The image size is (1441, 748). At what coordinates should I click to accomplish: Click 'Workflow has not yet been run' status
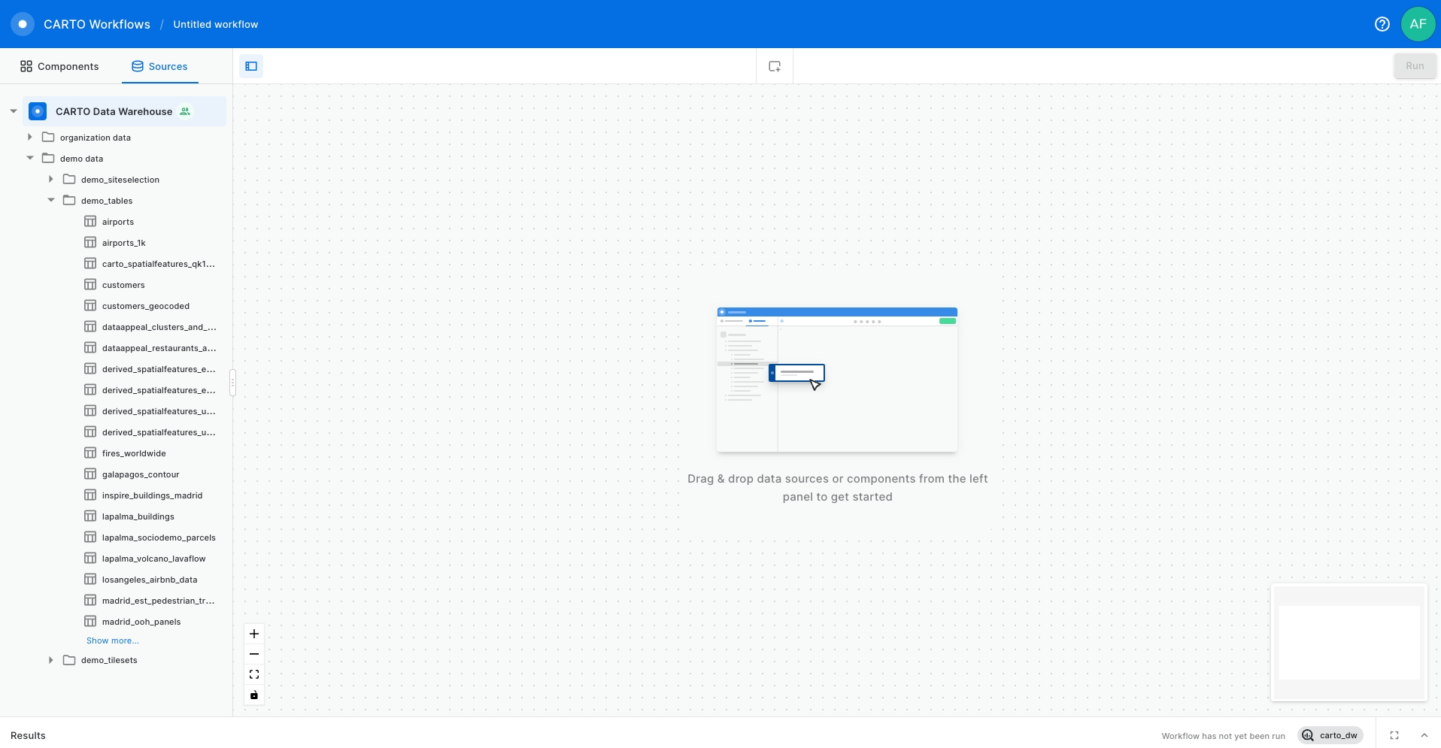tap(1224, 736)
